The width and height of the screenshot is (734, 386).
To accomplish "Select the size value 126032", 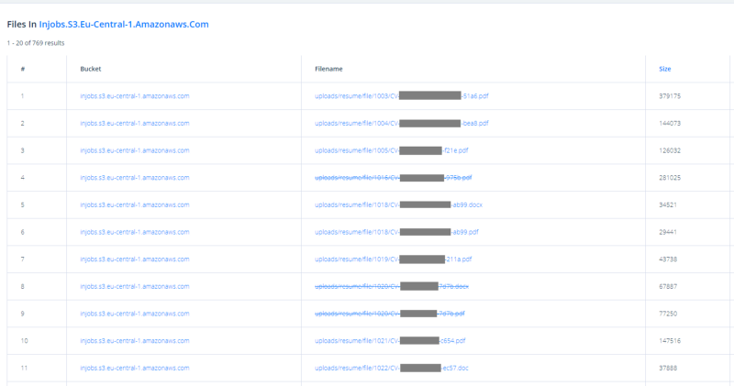I will point(670,150).
